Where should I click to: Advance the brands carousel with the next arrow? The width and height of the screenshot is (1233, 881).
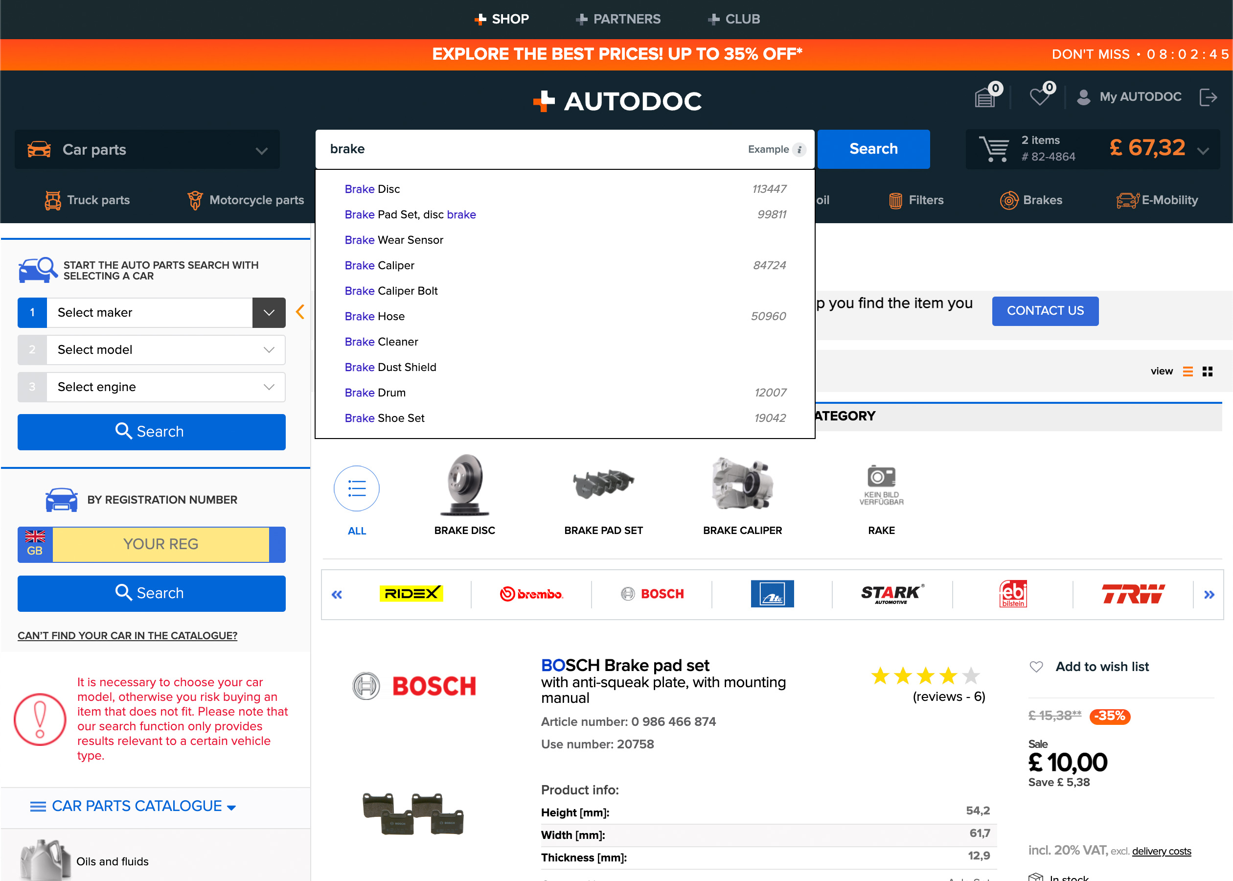click(1209, 594)
